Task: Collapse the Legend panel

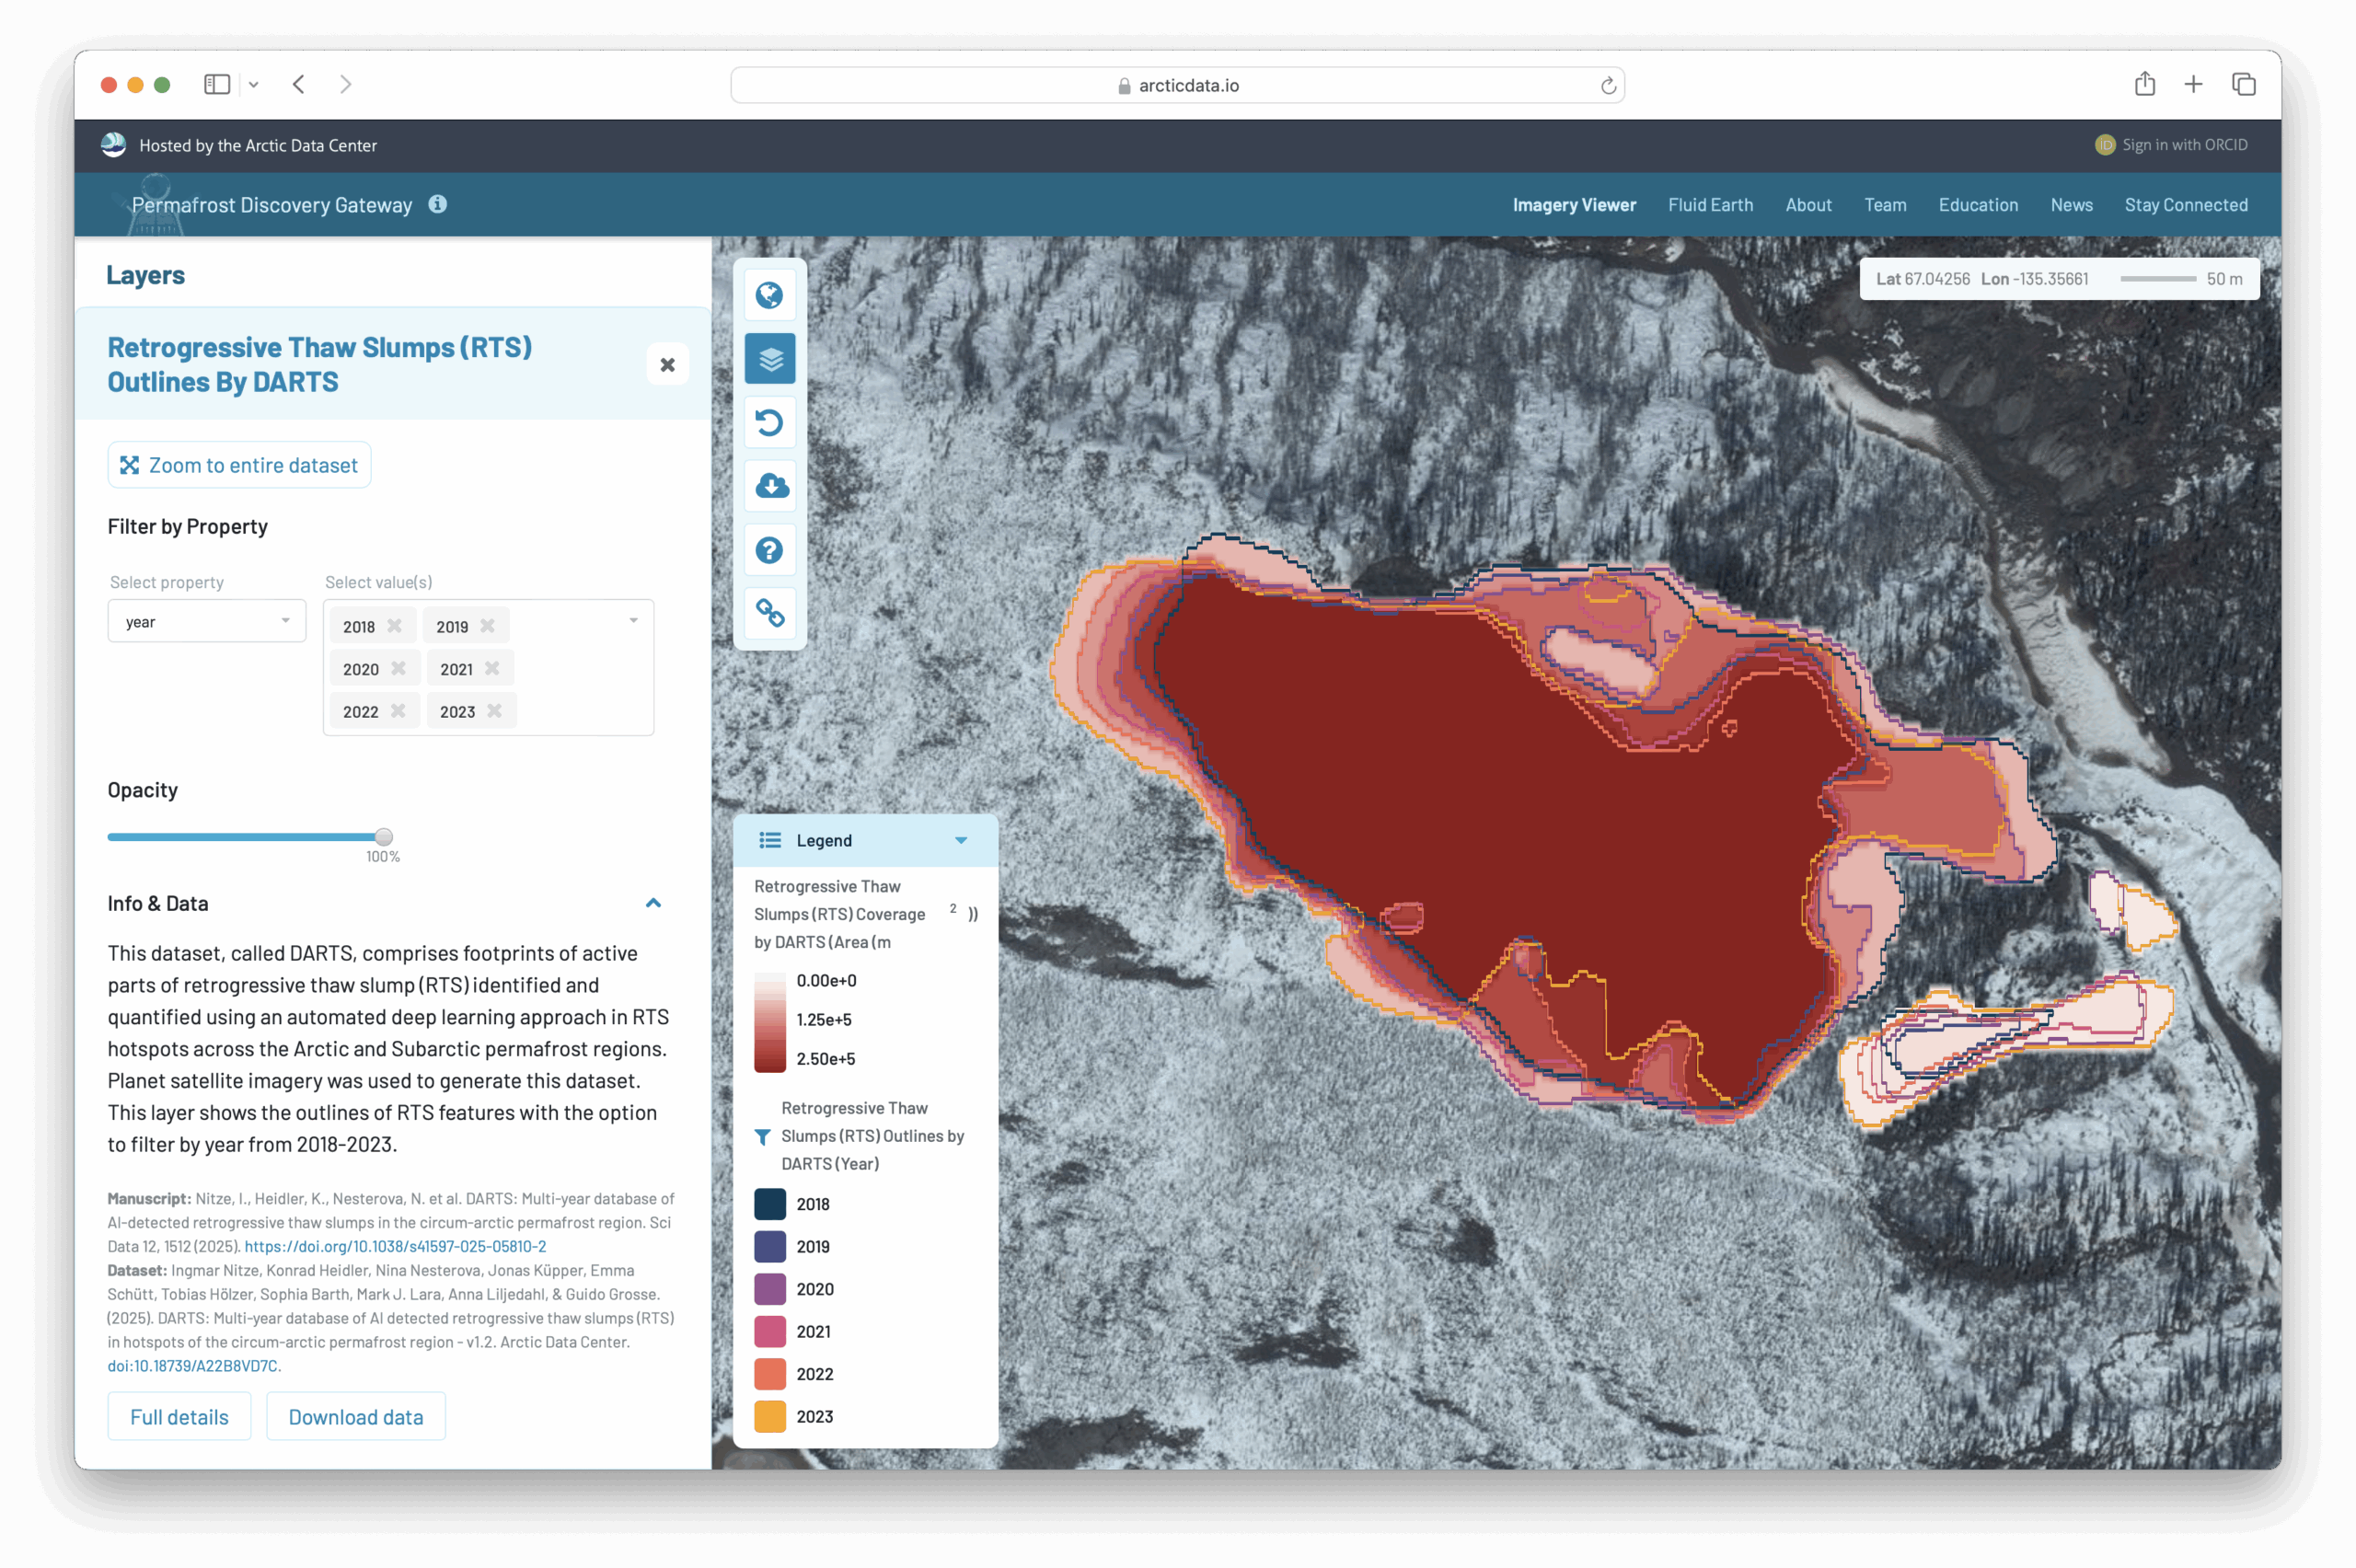Action: (x=960, y=840)
